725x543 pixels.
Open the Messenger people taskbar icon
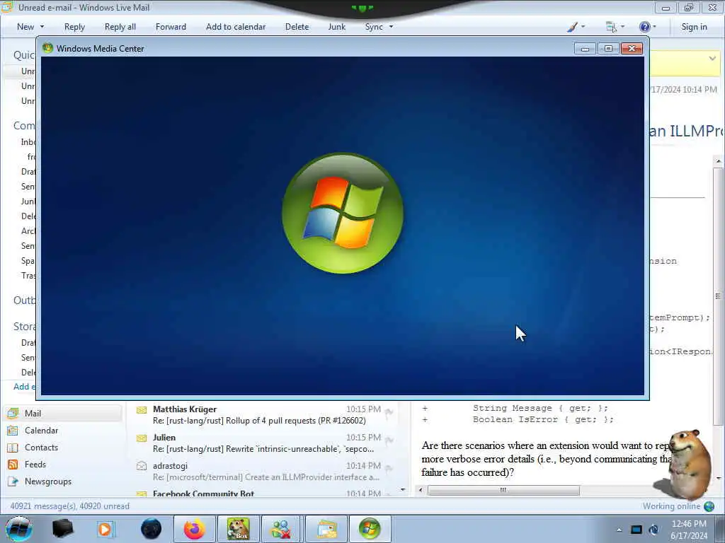tap(280, 529)
